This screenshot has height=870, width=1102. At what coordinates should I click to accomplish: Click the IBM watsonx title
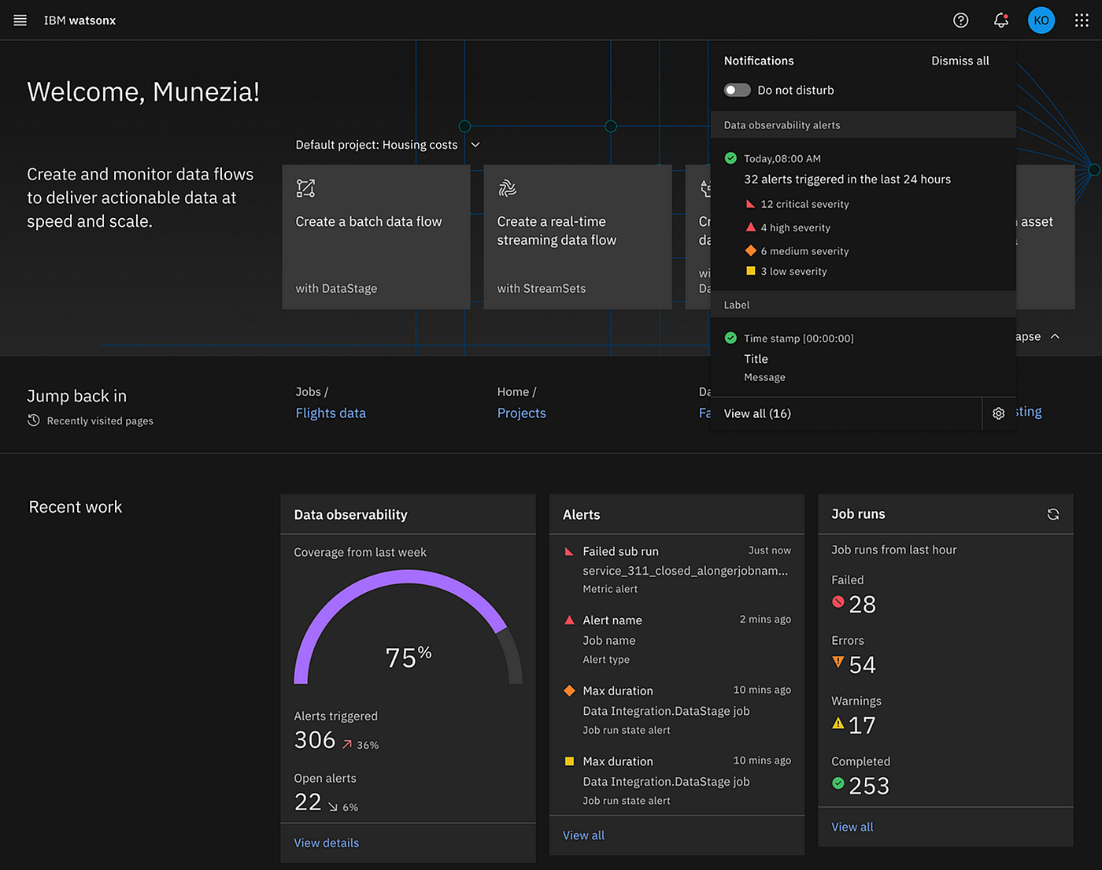(x=80, y=20)
